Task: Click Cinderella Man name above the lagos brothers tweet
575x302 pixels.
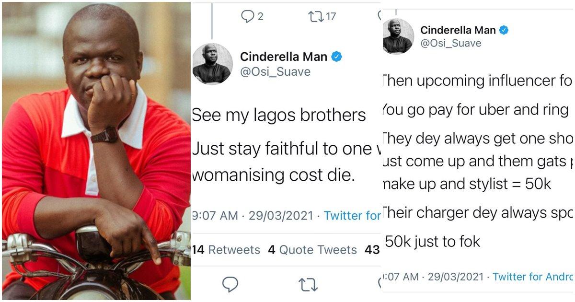Action: click(284, 57)
